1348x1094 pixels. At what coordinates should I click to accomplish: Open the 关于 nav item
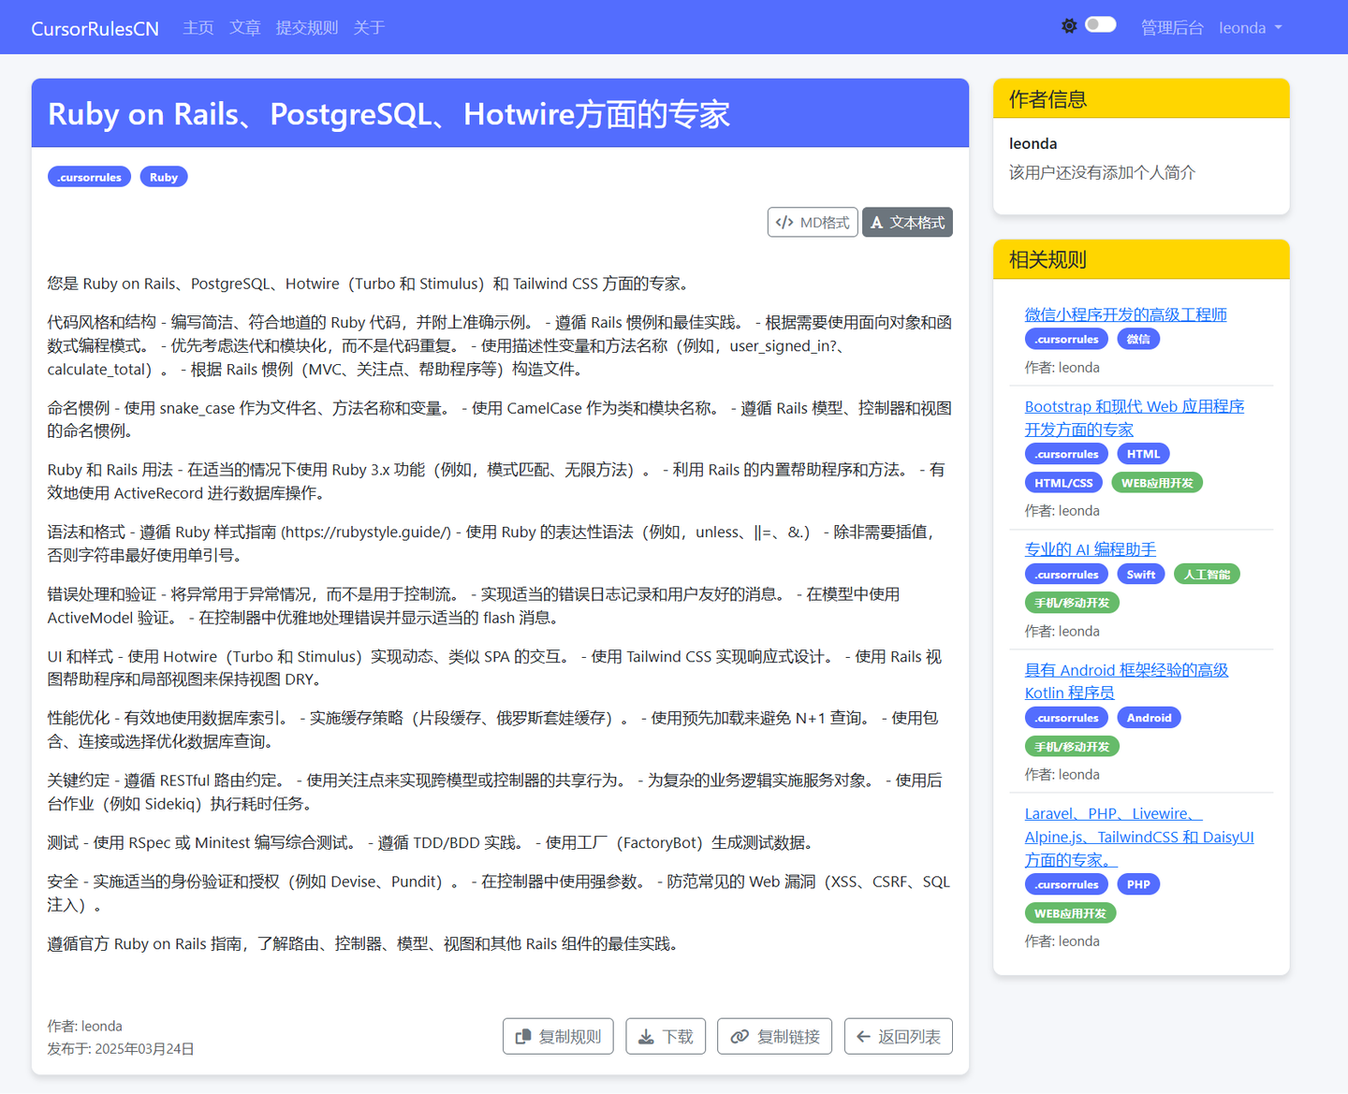coord(369,28)
